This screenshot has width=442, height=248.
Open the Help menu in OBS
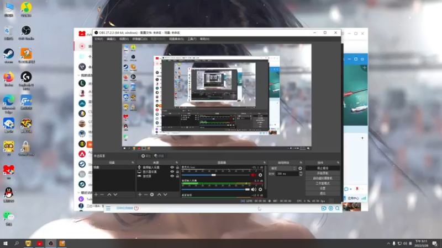tap(204, 39)
